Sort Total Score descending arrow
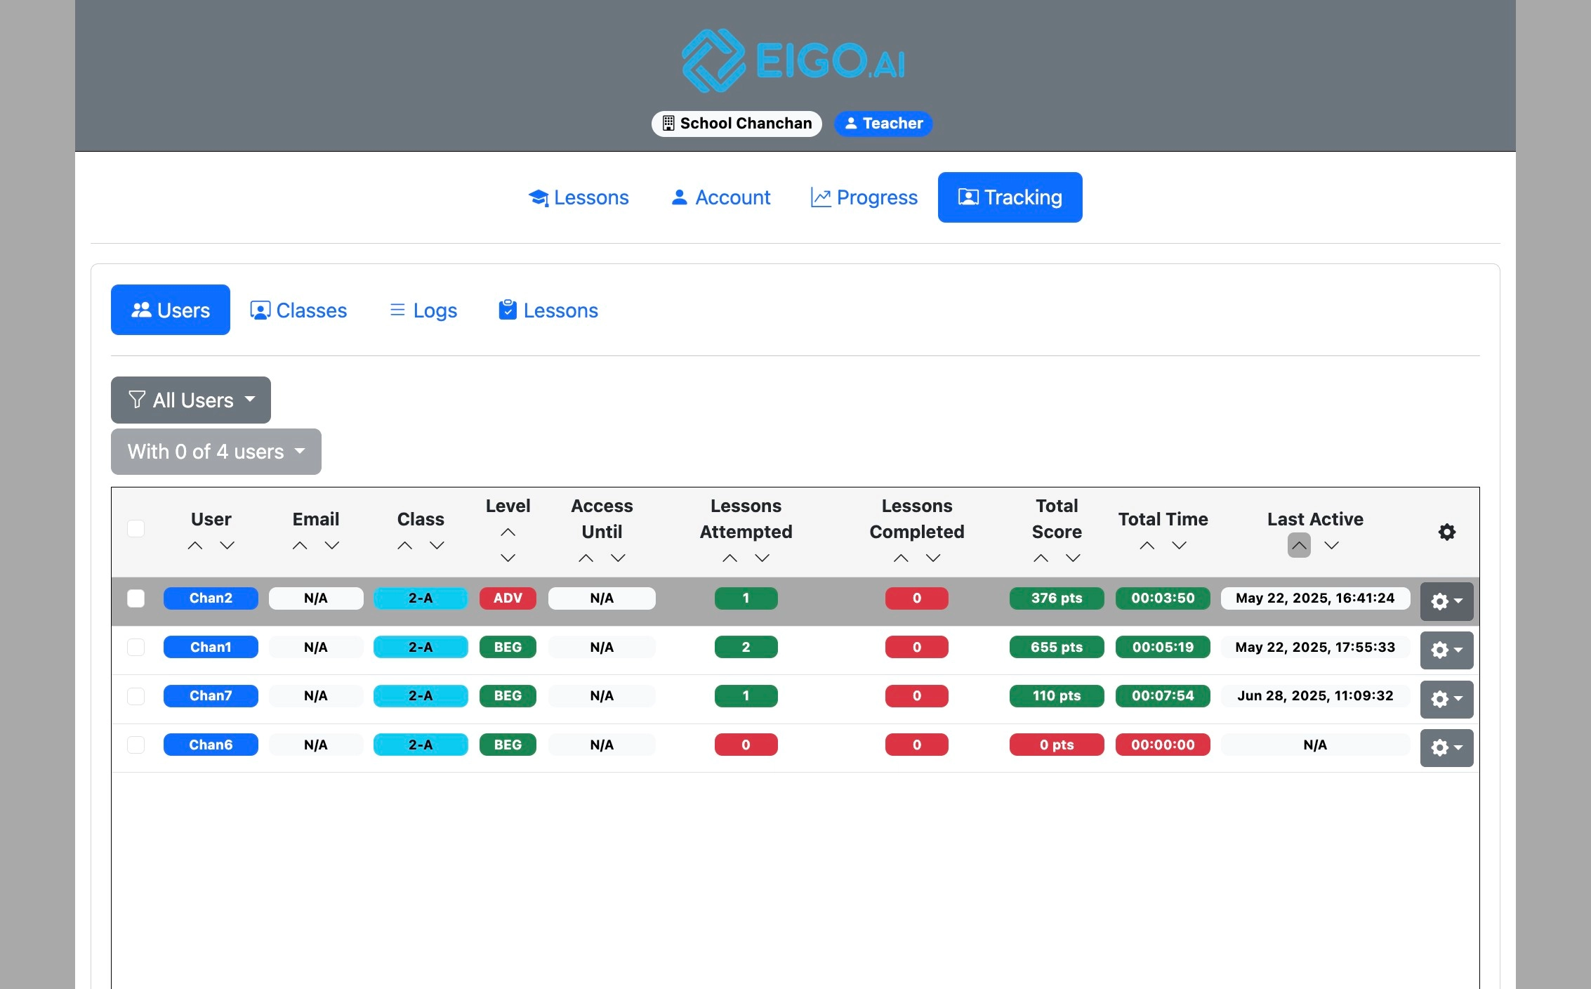Image resolution: width=1591 pixels, height=989 pixels. (1073, 558)
